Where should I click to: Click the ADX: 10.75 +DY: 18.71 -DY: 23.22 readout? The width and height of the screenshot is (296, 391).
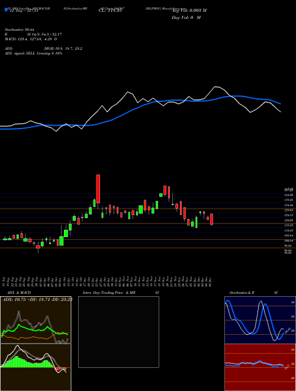[x=37, y=300]
